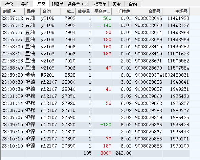Image resolution: width=200 pixels, height=160 pixels.
Task: Select the row with contract 9008028691
Action: coord(95,61)
